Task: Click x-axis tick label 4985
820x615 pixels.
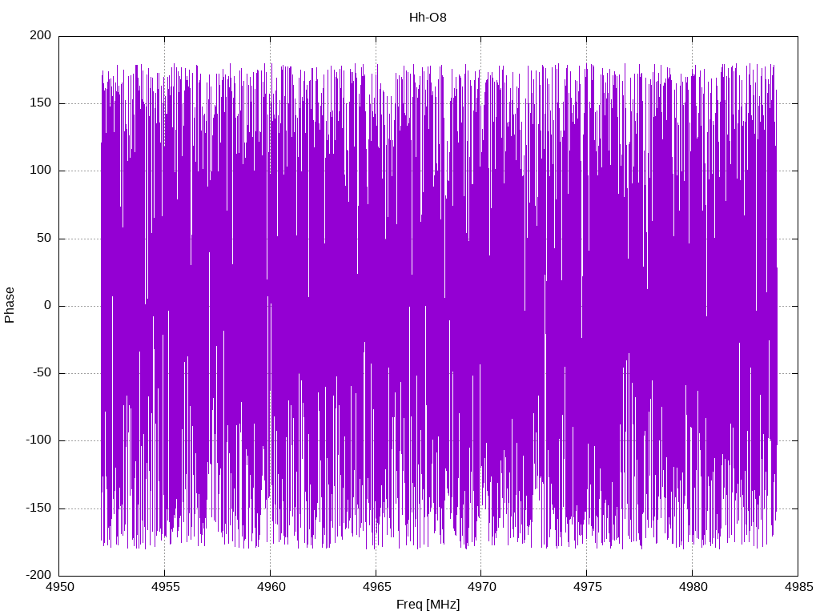Action: pyautogui.click(x=798, y=587)
